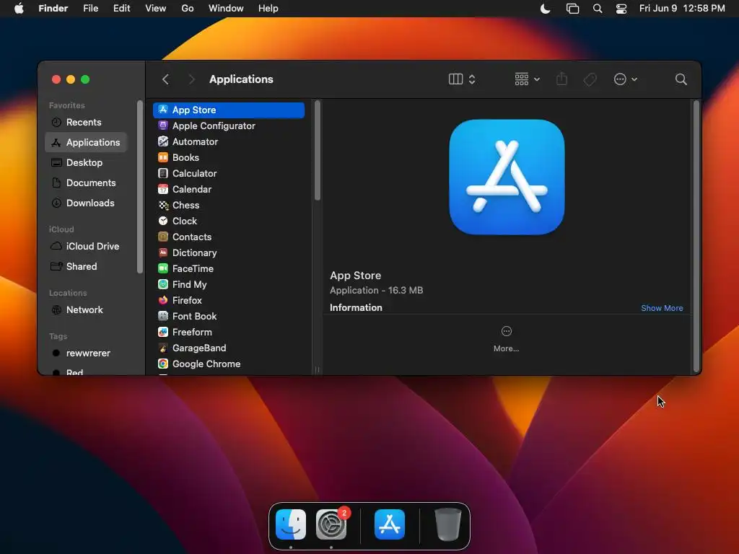
Task: Go back with the left chevron button
Action: click(x=165, y=79)
